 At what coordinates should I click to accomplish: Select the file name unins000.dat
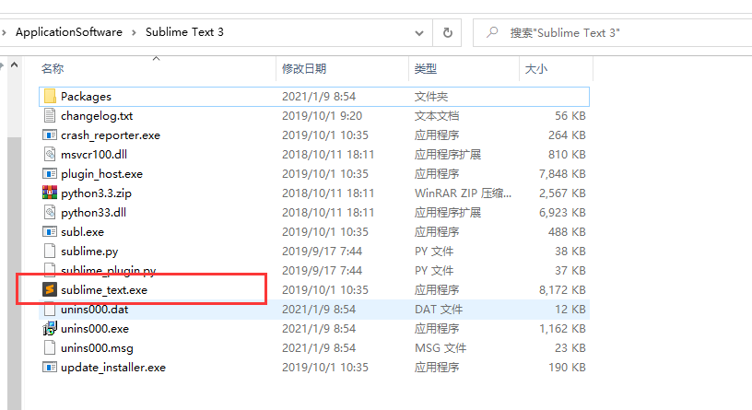click(x=95, y=310)
